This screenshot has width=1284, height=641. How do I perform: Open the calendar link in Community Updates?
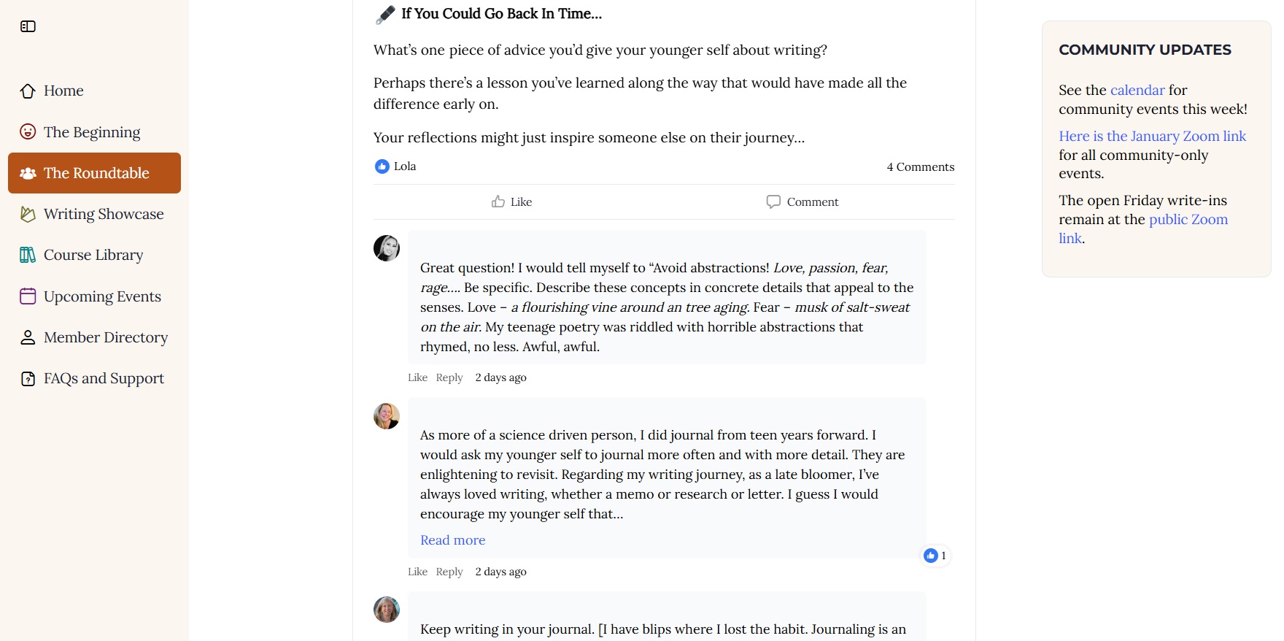click(1137, 91)
